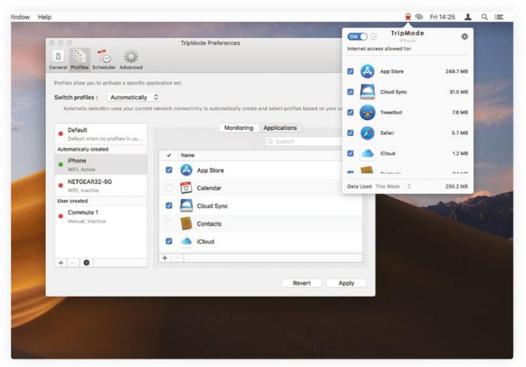Open Switch profiles Automatically dropdown
The height and width of the screenshot is (367, 526).
coord(133,97)
